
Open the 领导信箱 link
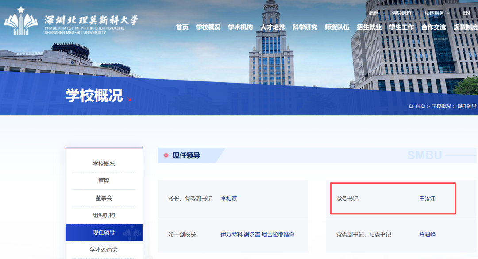pyautogui.click(x=401, y=13)
